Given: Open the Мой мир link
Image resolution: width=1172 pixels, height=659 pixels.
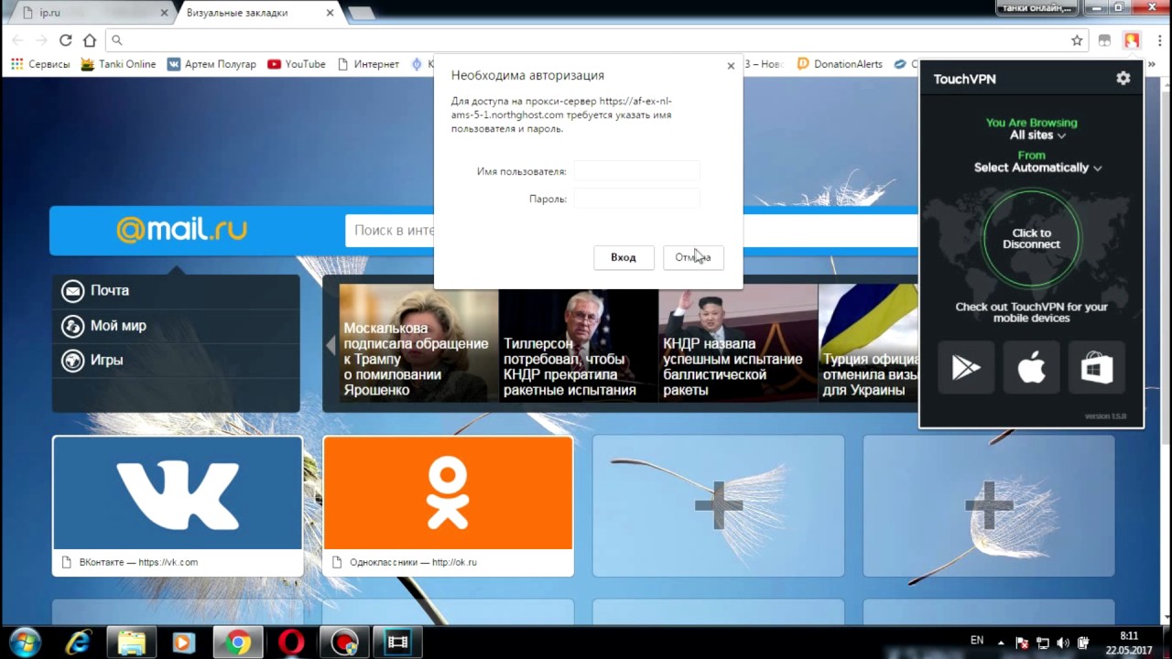Looking at the screenshot, I should (118, 326).
